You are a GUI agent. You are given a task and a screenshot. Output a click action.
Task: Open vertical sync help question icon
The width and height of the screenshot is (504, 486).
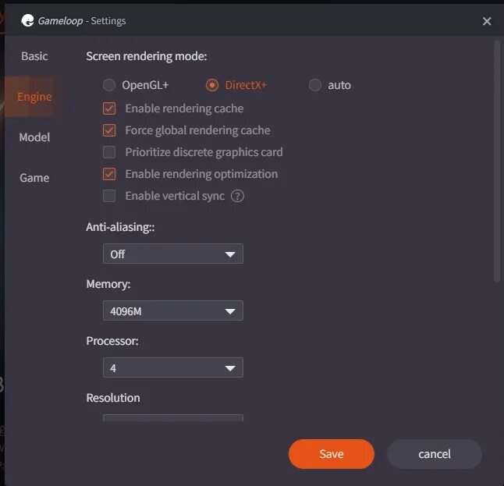click(x=237, y=196)
